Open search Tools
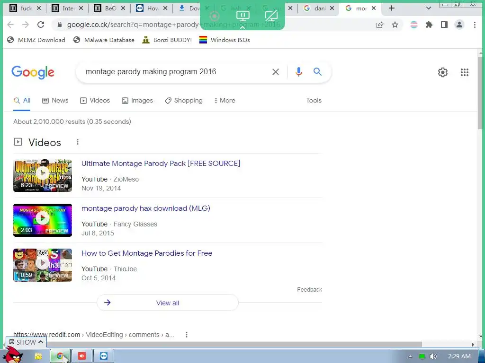Image resolution: width=485 pixels, height=363 pixels. [x=314, y=100]
